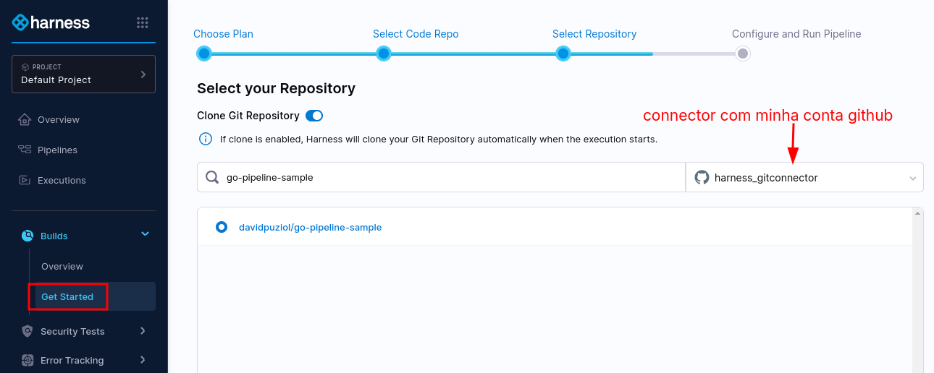Viewport: 934px width, 373px height.
Task: Open the Default Project selector
Action: [83, 74]
